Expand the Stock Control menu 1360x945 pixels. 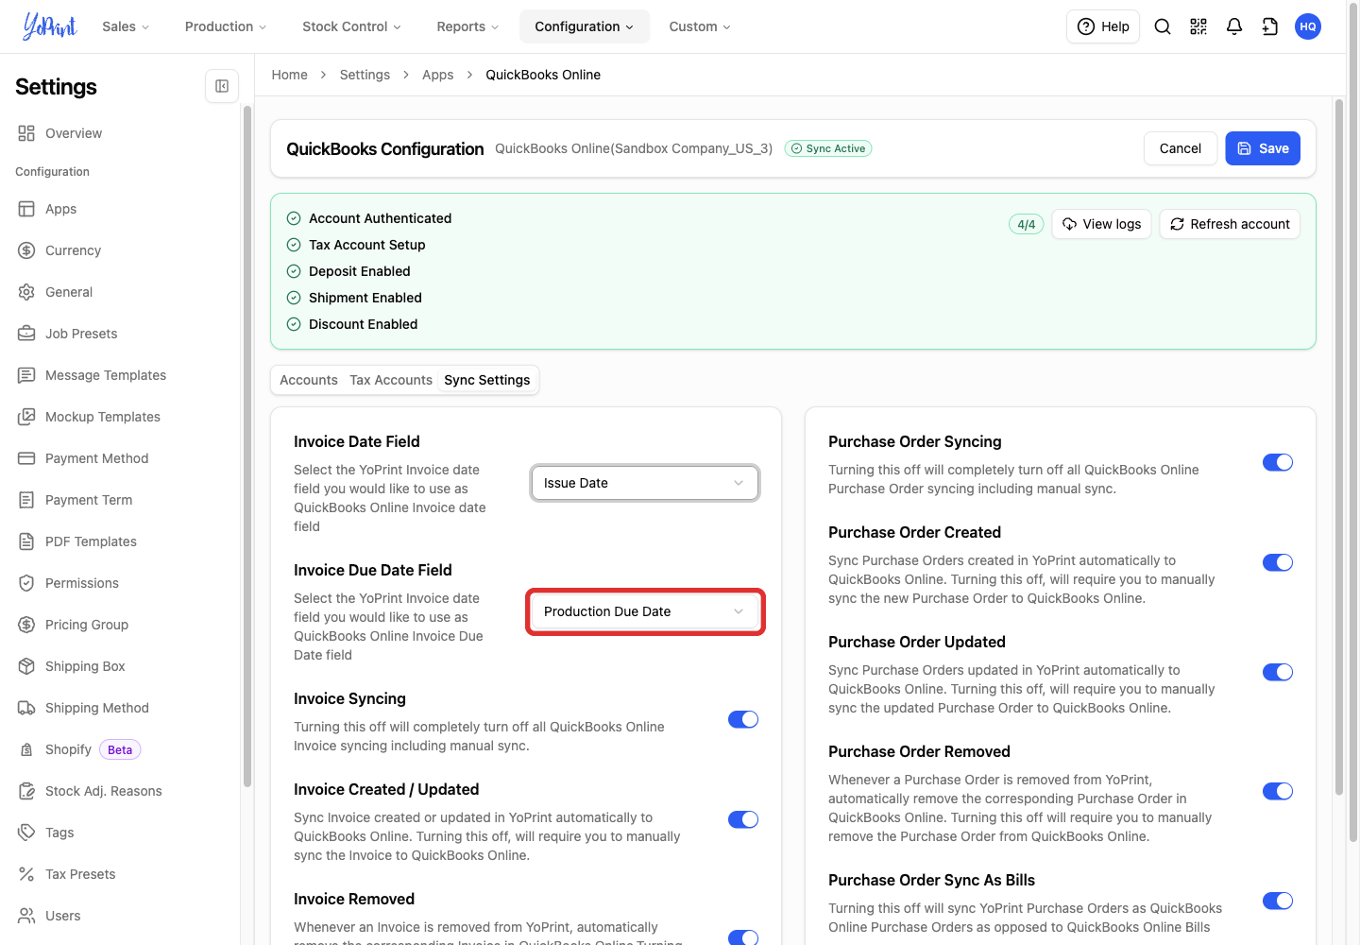point(351,26)
